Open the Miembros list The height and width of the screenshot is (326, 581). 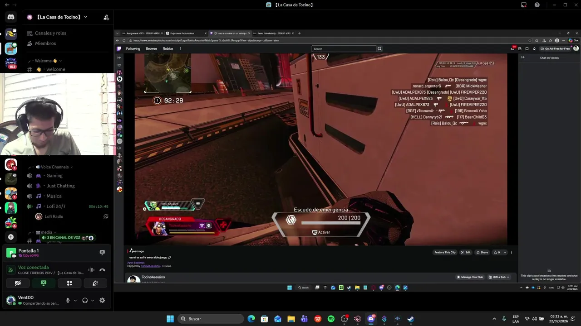click(x=45, y=43)
